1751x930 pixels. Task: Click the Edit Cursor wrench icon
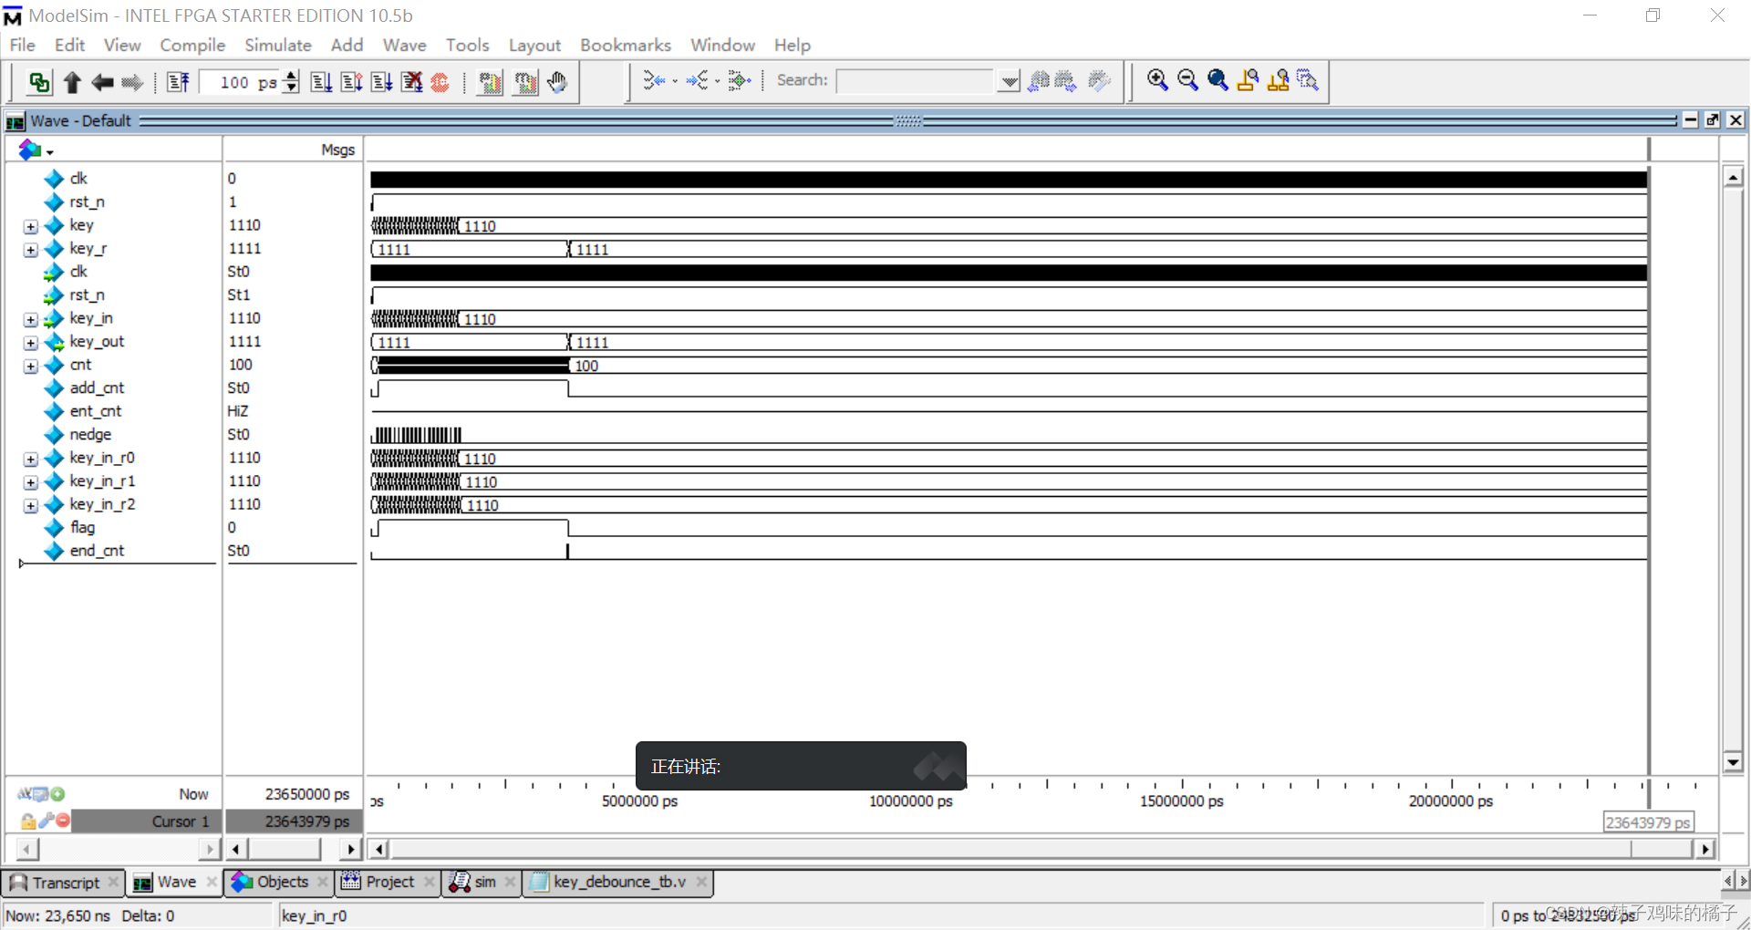46,821
